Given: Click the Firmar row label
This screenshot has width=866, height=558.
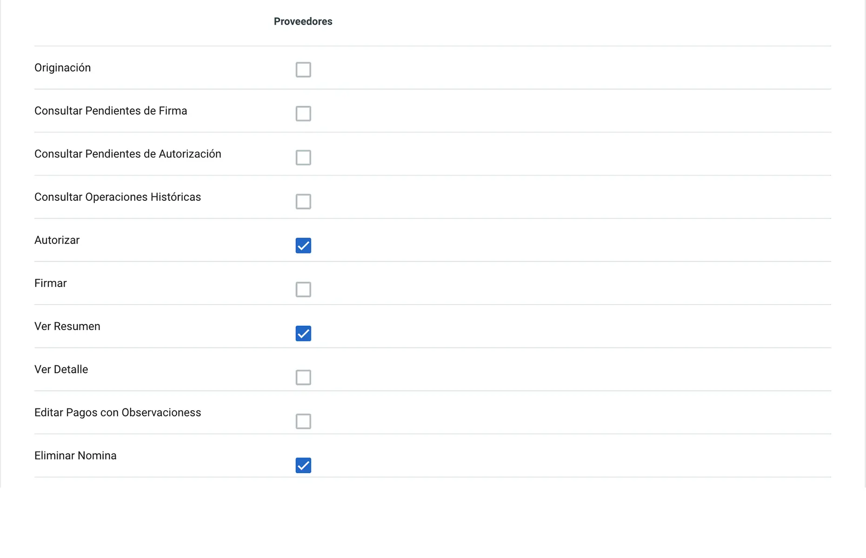Looking at the screenshot, I should point(50,283).
